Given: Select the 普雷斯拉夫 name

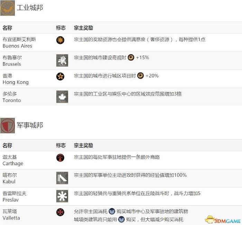Looking at the screenshot, I should point(15,193).
